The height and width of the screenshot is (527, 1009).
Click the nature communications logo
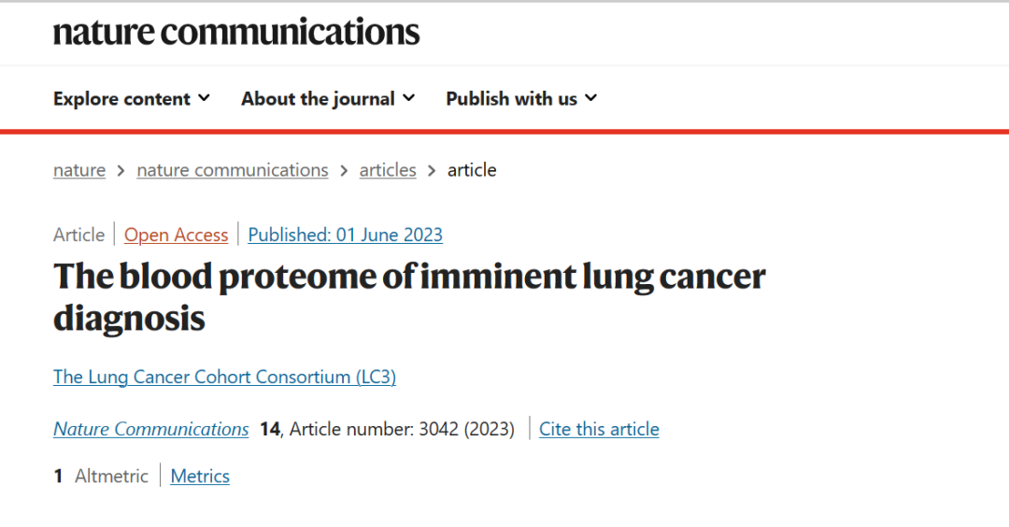coord(236,32)
